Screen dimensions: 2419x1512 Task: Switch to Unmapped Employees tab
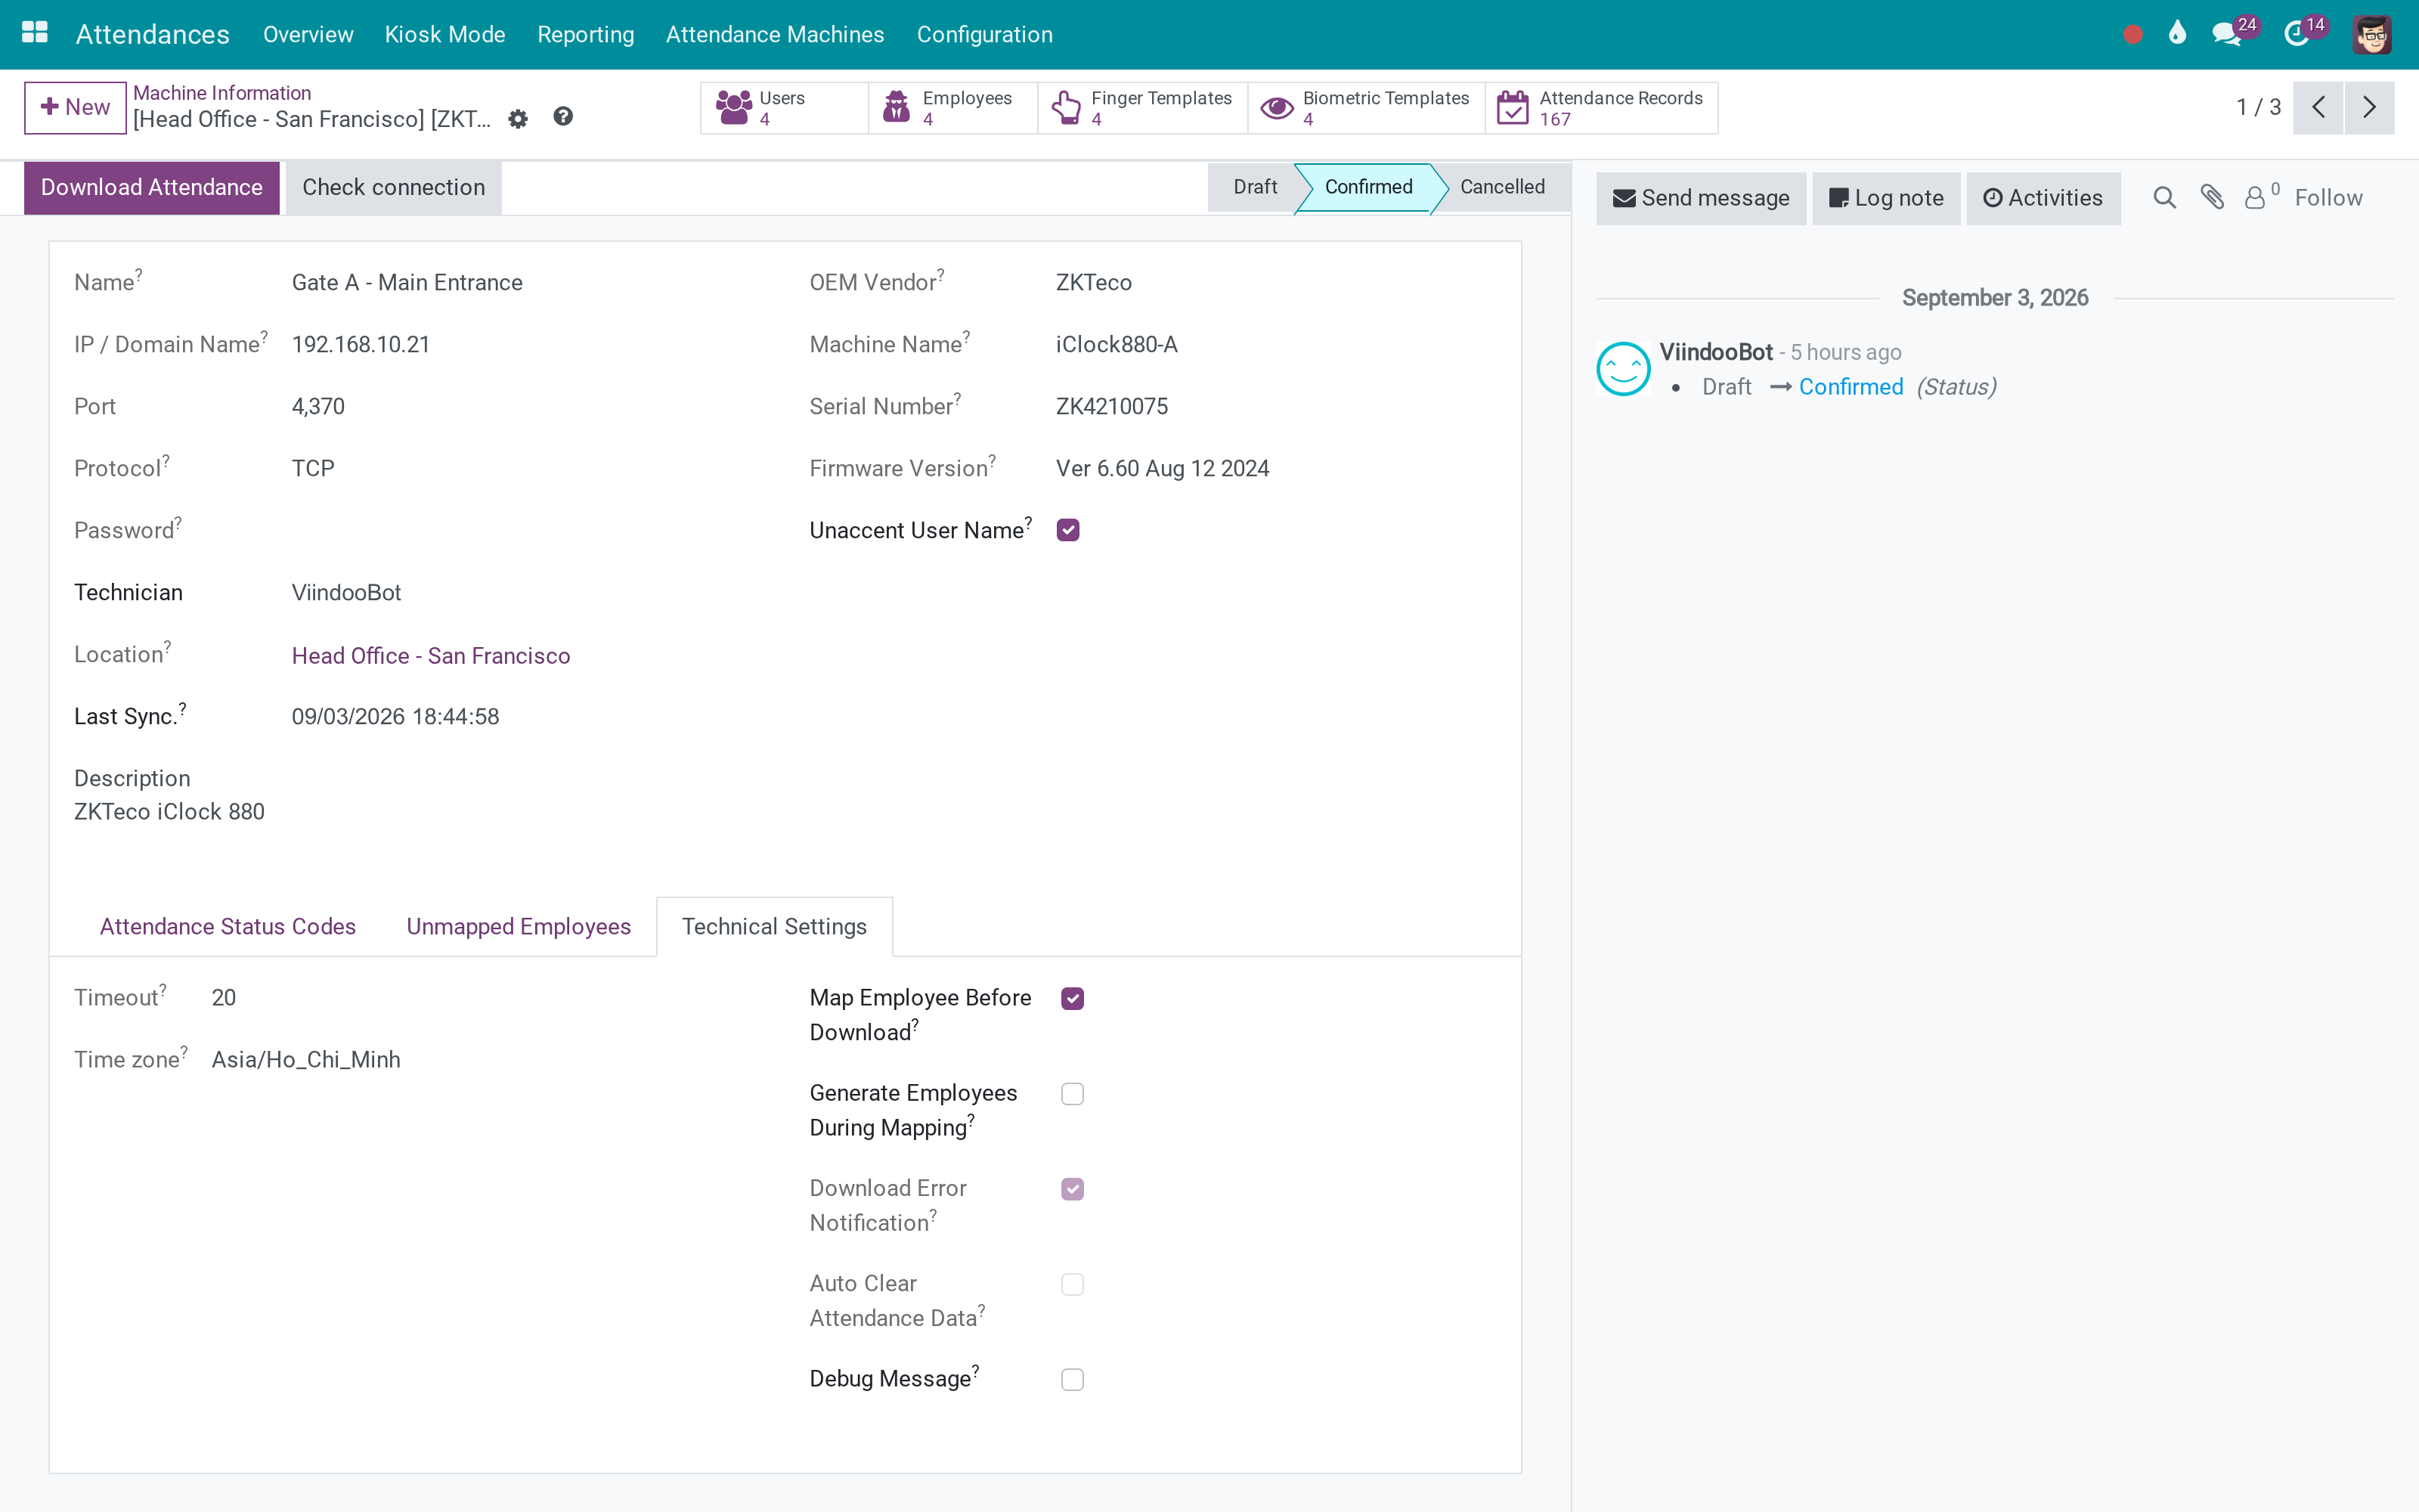click(519, 927)
